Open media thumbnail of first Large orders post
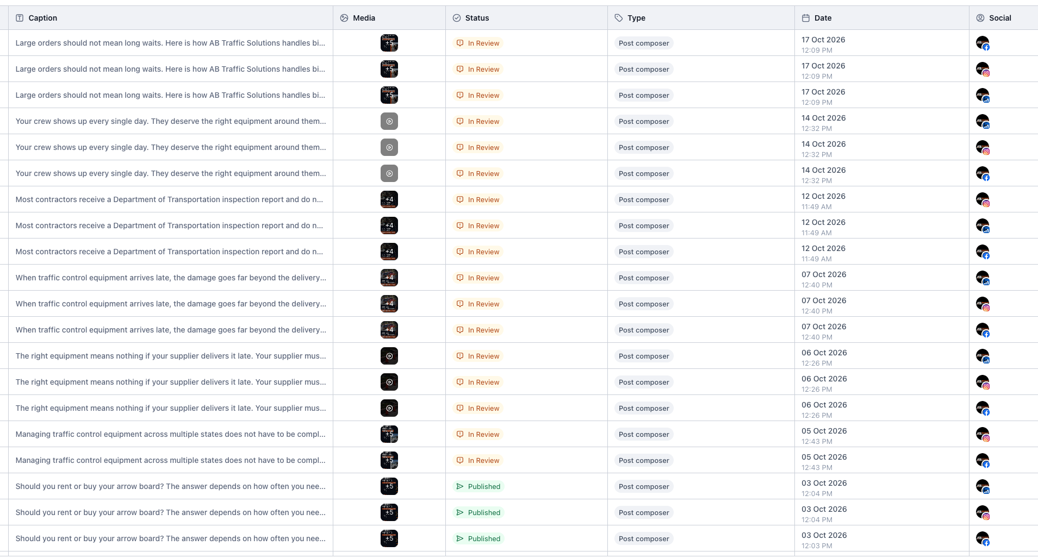 (x=389, y=43)
